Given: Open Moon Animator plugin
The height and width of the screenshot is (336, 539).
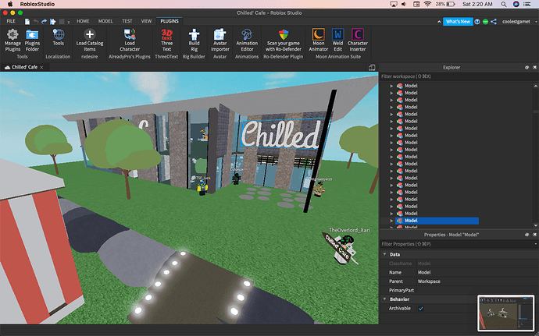Looking at the screenshot, I should (318, 41).
